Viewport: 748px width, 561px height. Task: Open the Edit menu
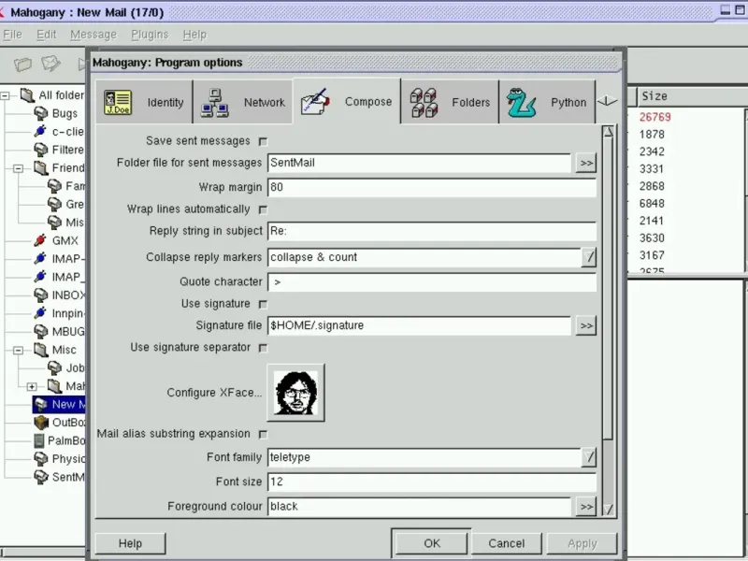point(46,35)
